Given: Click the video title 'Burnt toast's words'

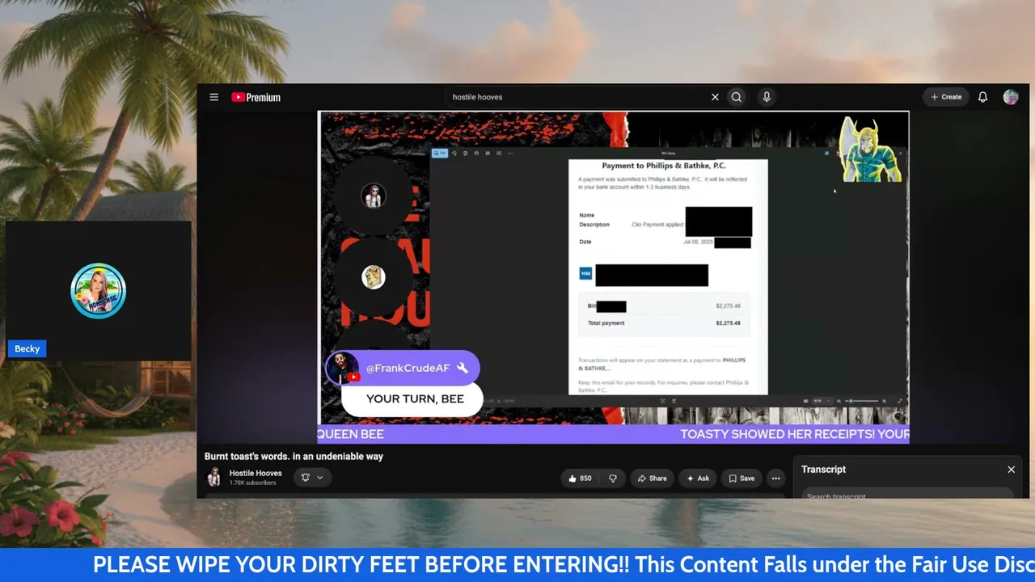Looking at the screenshot, I should click(294, 456).
